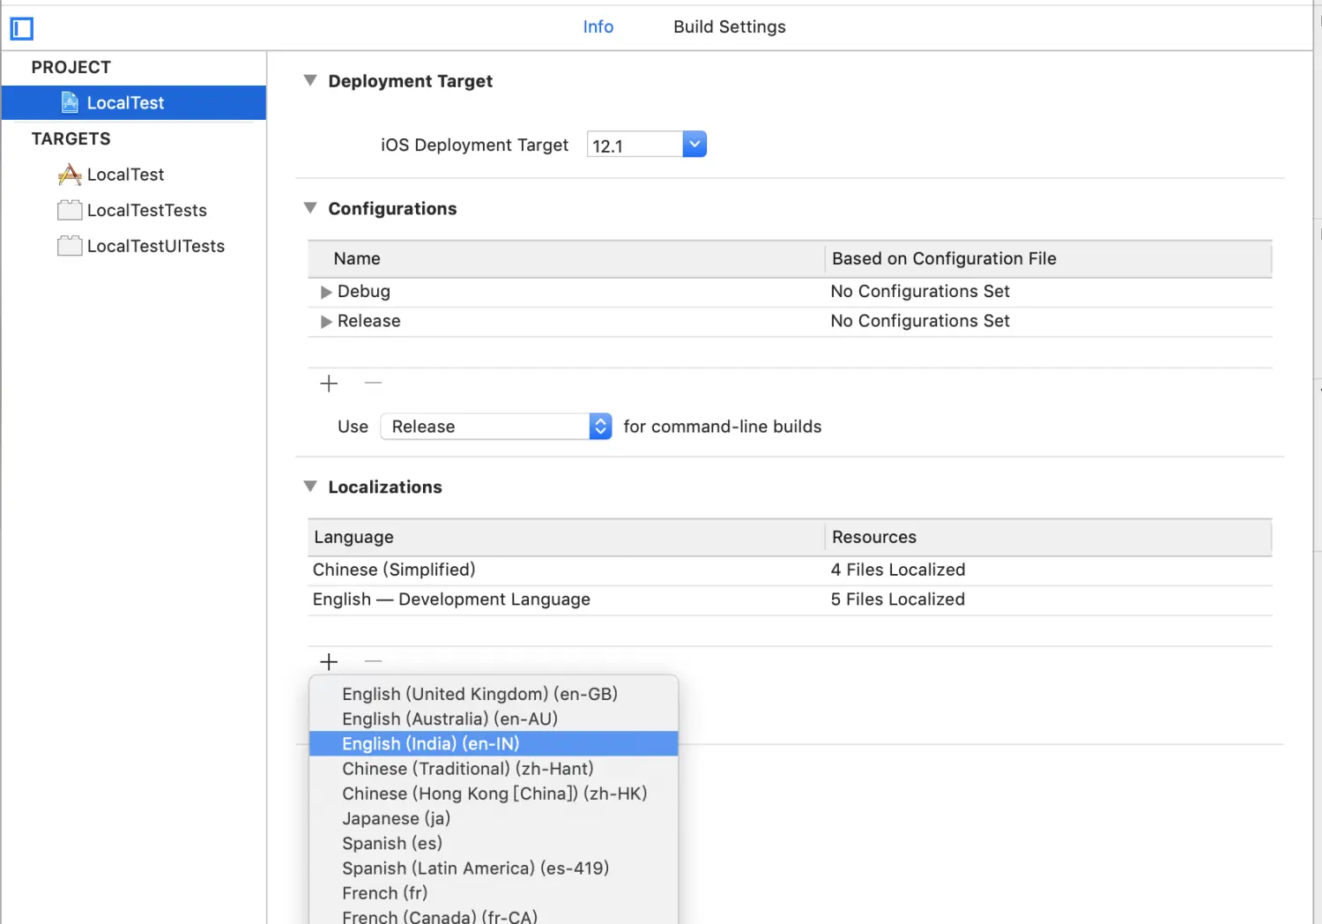The width and height of the screenshot is (1322, 924).
Task: Select the Chinese (Simplified) localization row
Action: (790, 570)
